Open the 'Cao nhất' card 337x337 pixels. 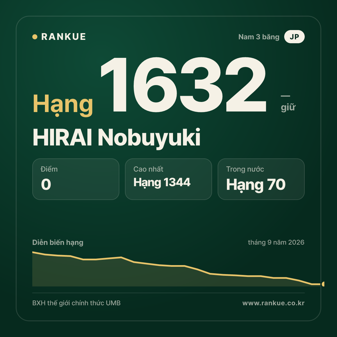click(168, 179)
